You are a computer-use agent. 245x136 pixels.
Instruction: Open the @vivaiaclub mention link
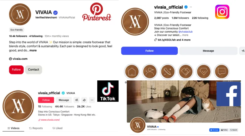coord(185,32)
